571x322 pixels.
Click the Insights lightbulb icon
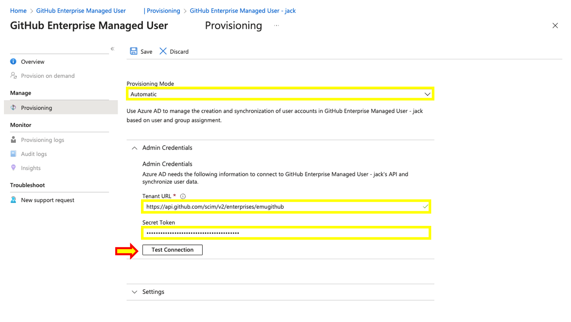13,168
